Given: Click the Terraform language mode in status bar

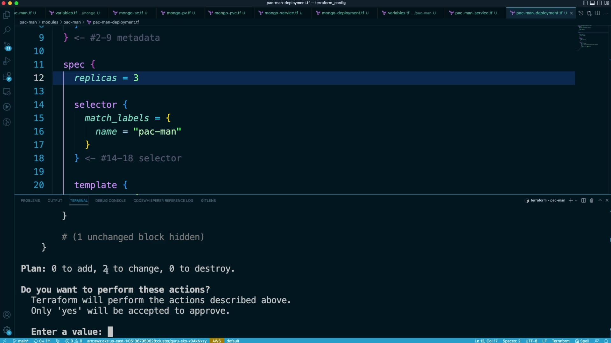Looking at the screenshot, I should pyautogui.click(x=560, y=341).
